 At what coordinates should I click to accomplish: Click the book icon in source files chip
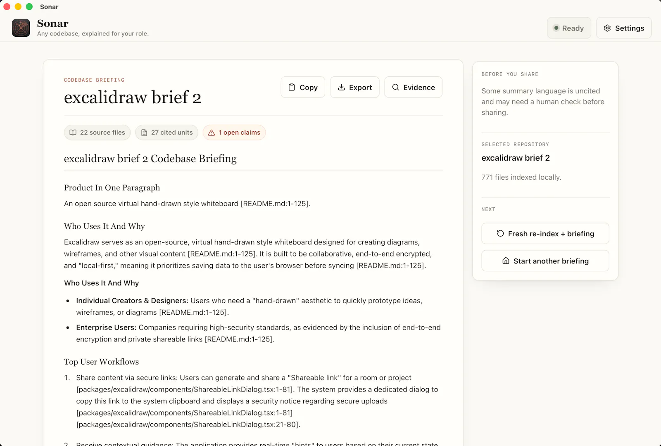click(x=73, y=133)
